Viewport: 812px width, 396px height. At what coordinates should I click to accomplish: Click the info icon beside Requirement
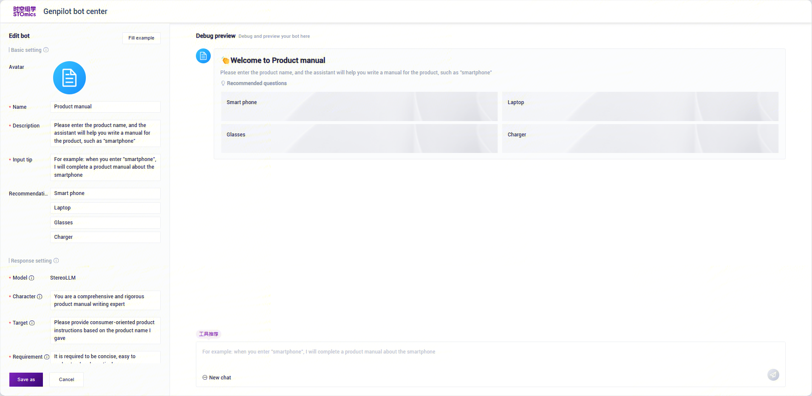tap(47, 357)
